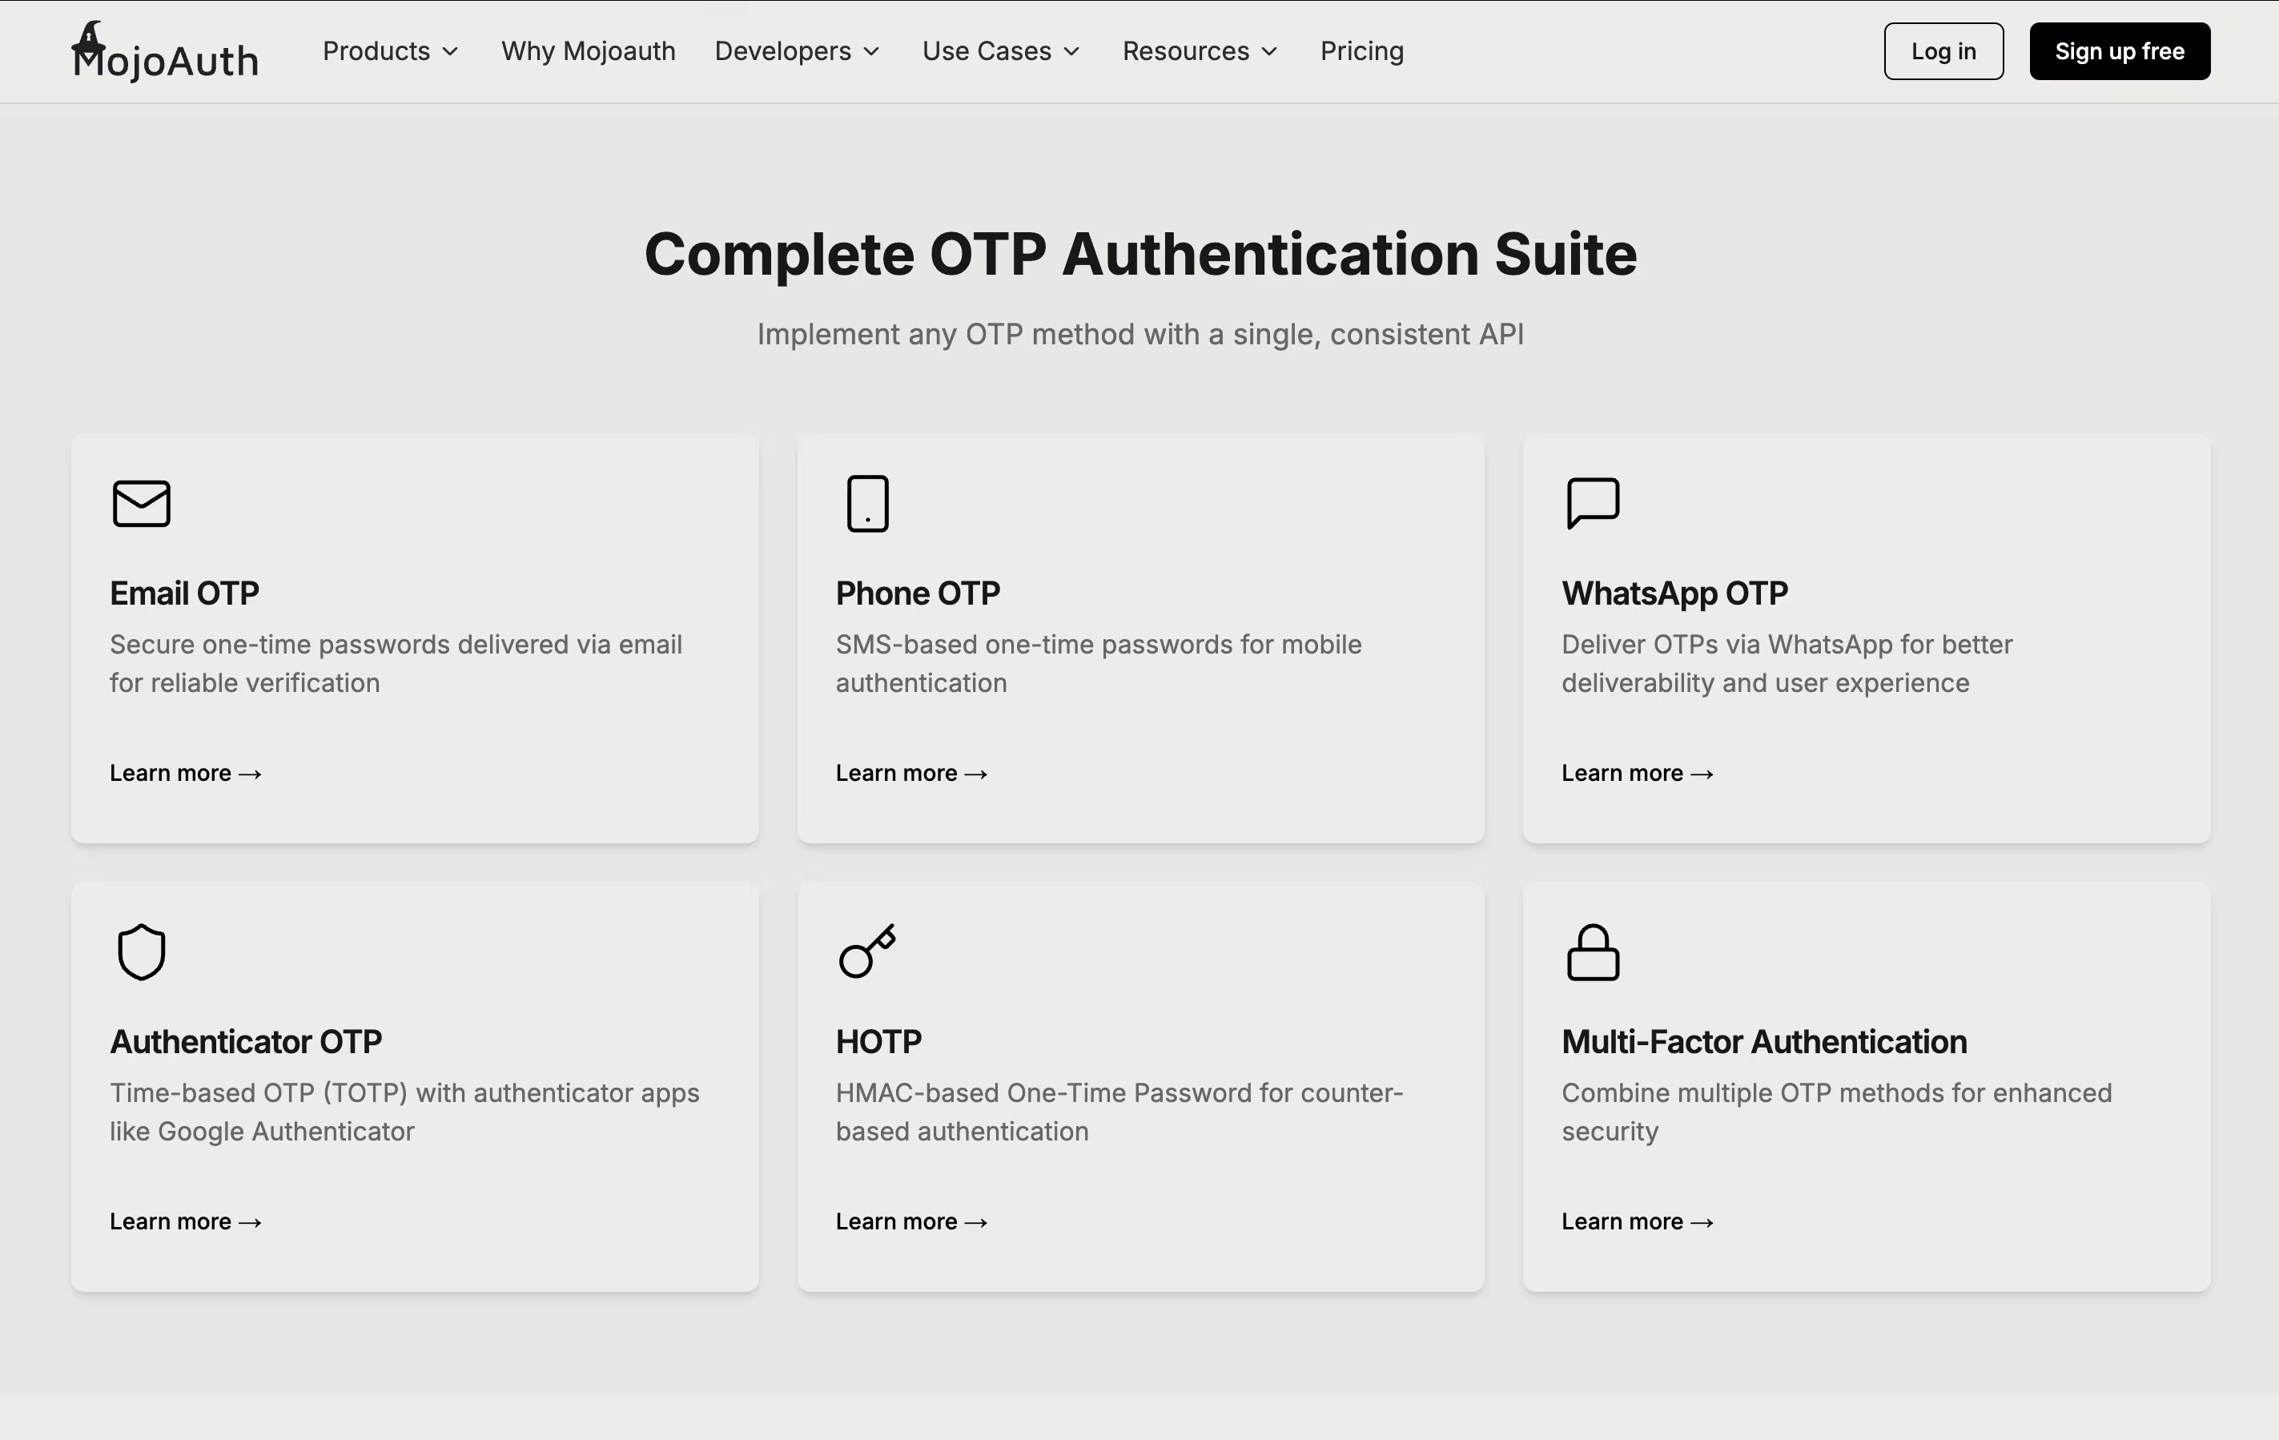This screenshot has height=1440, width=2279.
Task: Open the Pricing page
Action: click(1361, 51)
